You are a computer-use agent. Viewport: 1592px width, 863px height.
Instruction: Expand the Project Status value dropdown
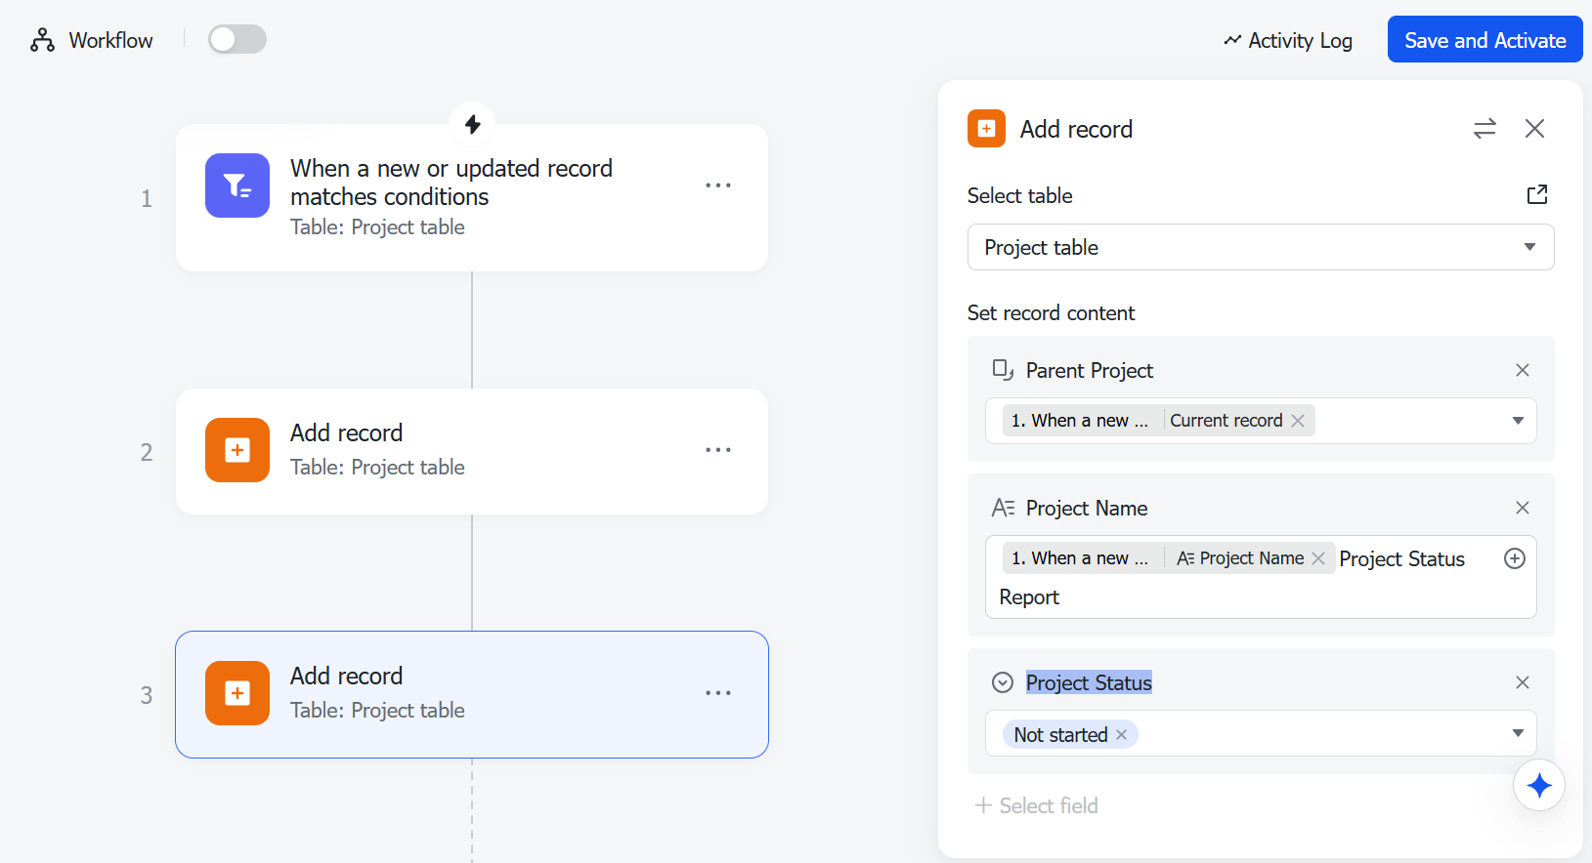pyautogui.click(x=1518, y=733)
